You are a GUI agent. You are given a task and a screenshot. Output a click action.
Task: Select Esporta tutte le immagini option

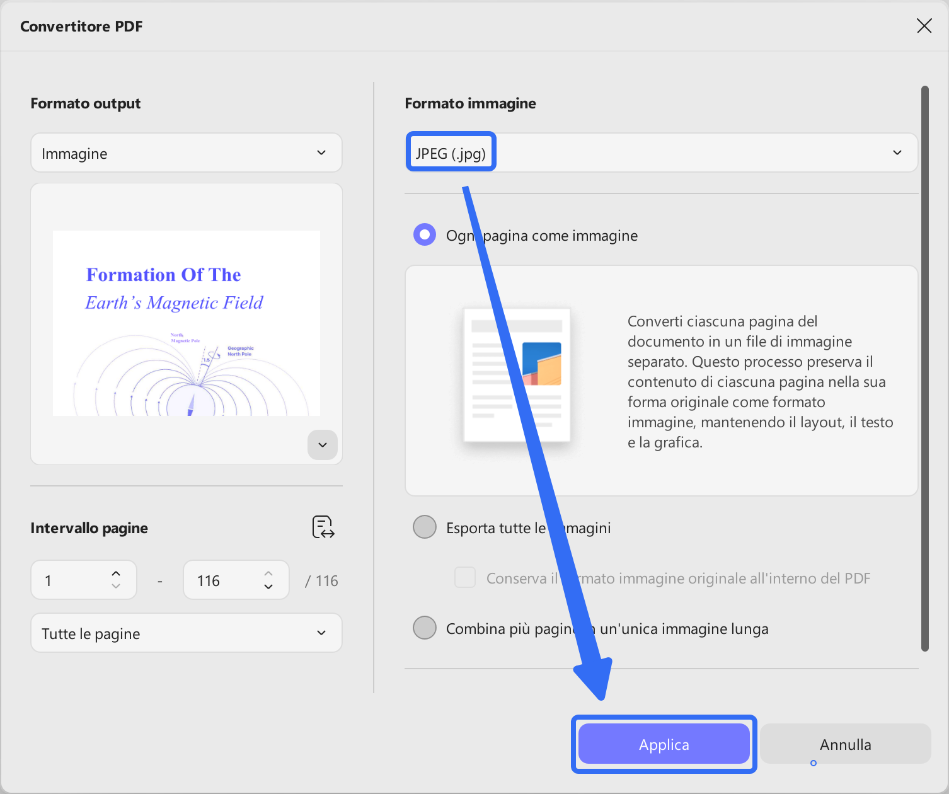point(425,527)
